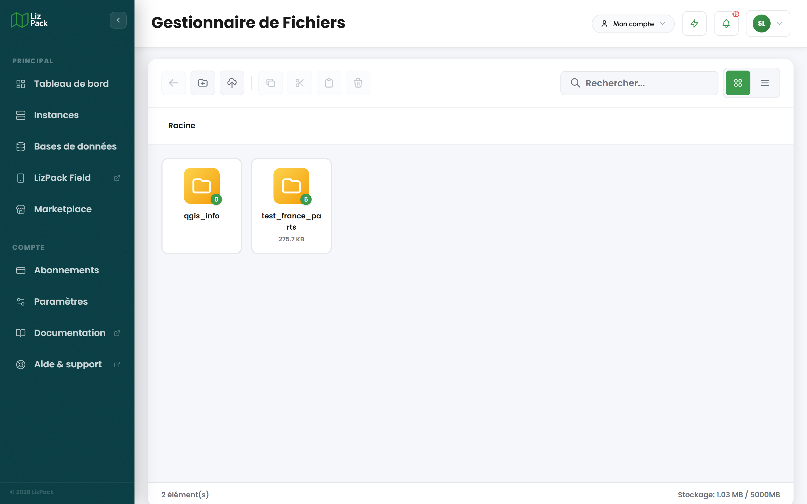Upload a file with cloud icon
807x504 pixels.
(x=232, y=83)
